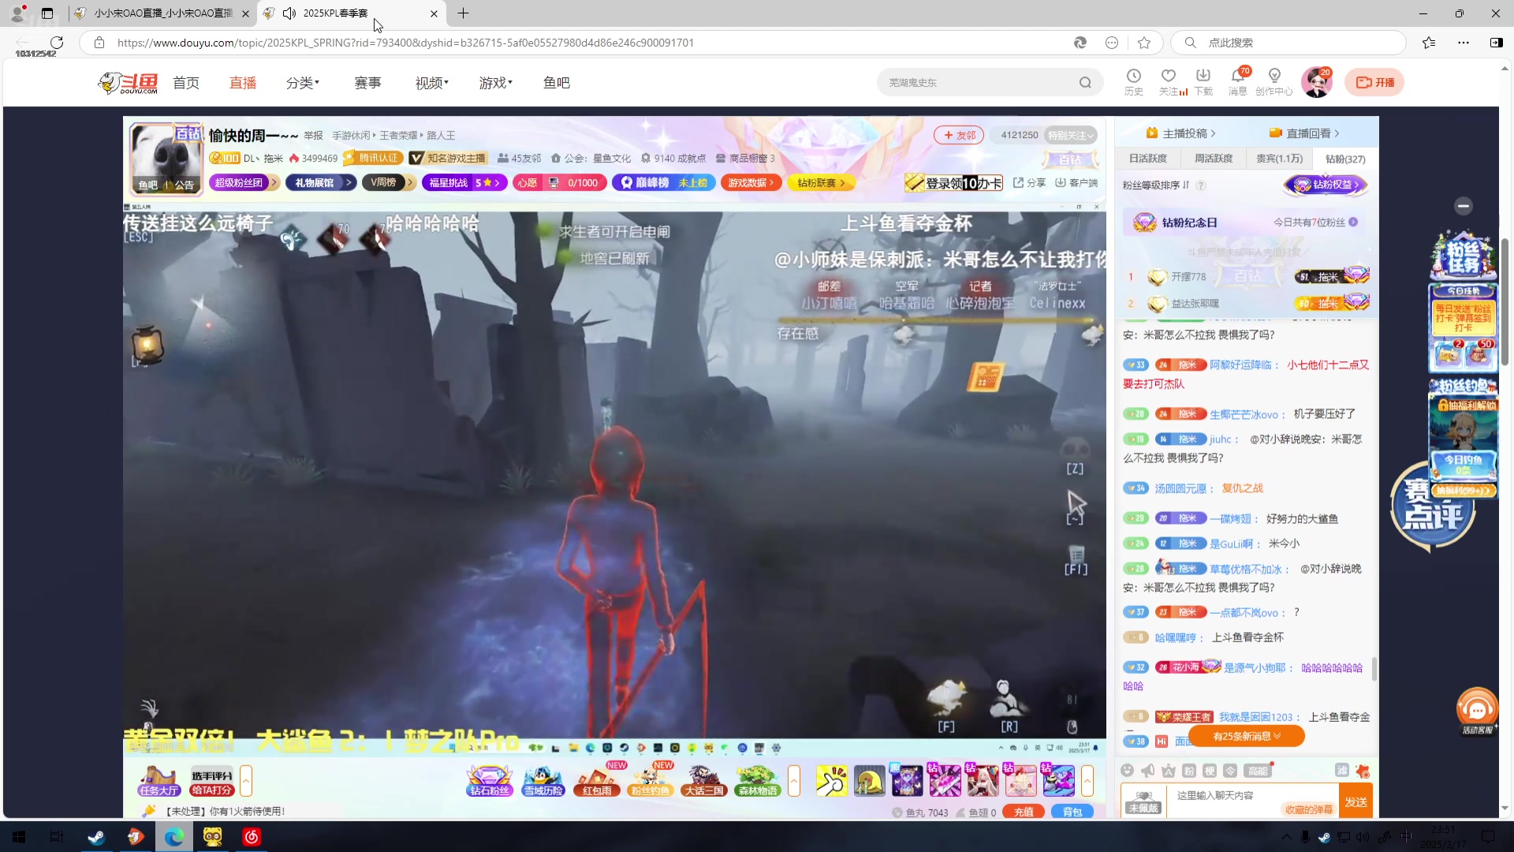Open the 粉丝钓鱼 fan fishing icon
Viewport: 1514px width, 852px height.
tap(651, 781)
